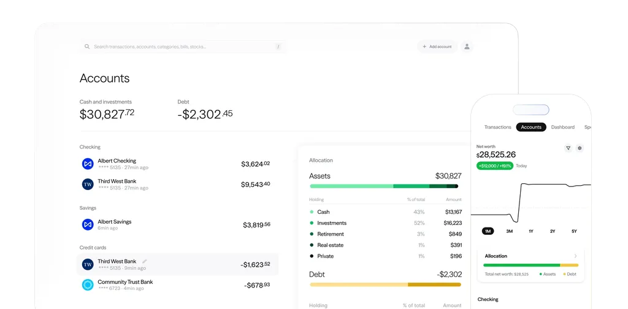Open the Dashboard tab on phone
The height and width of the screenshot is (309, 628).
tap(563, 128)
